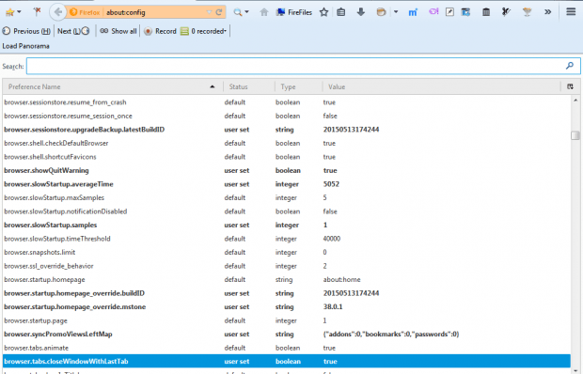This screenshot has width=583, height=374.
Task: Select browser.snapshots.limit preference
Action: click(x=287, y=253)
